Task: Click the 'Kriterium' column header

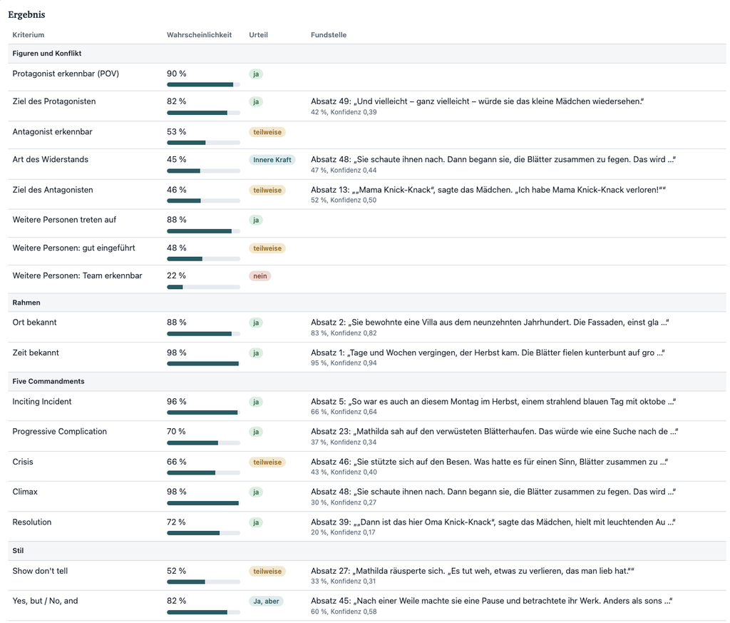Action: click(29, 35)
